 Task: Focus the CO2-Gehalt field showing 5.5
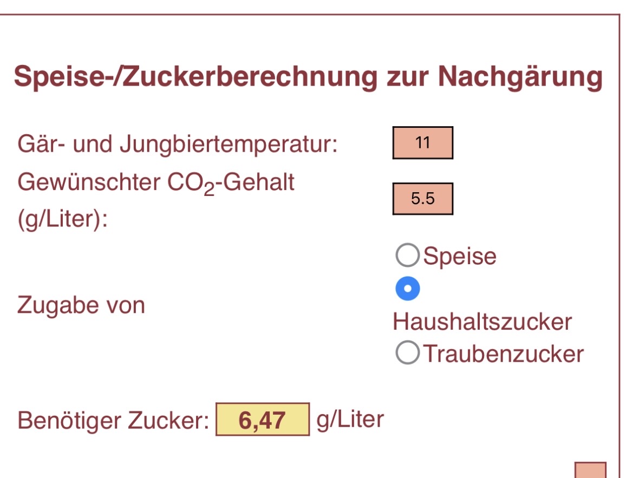(422, 199)
